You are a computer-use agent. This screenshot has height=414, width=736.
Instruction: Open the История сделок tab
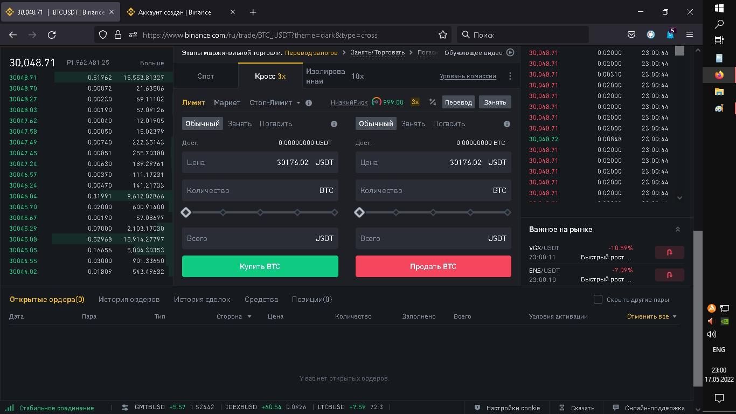202,299
